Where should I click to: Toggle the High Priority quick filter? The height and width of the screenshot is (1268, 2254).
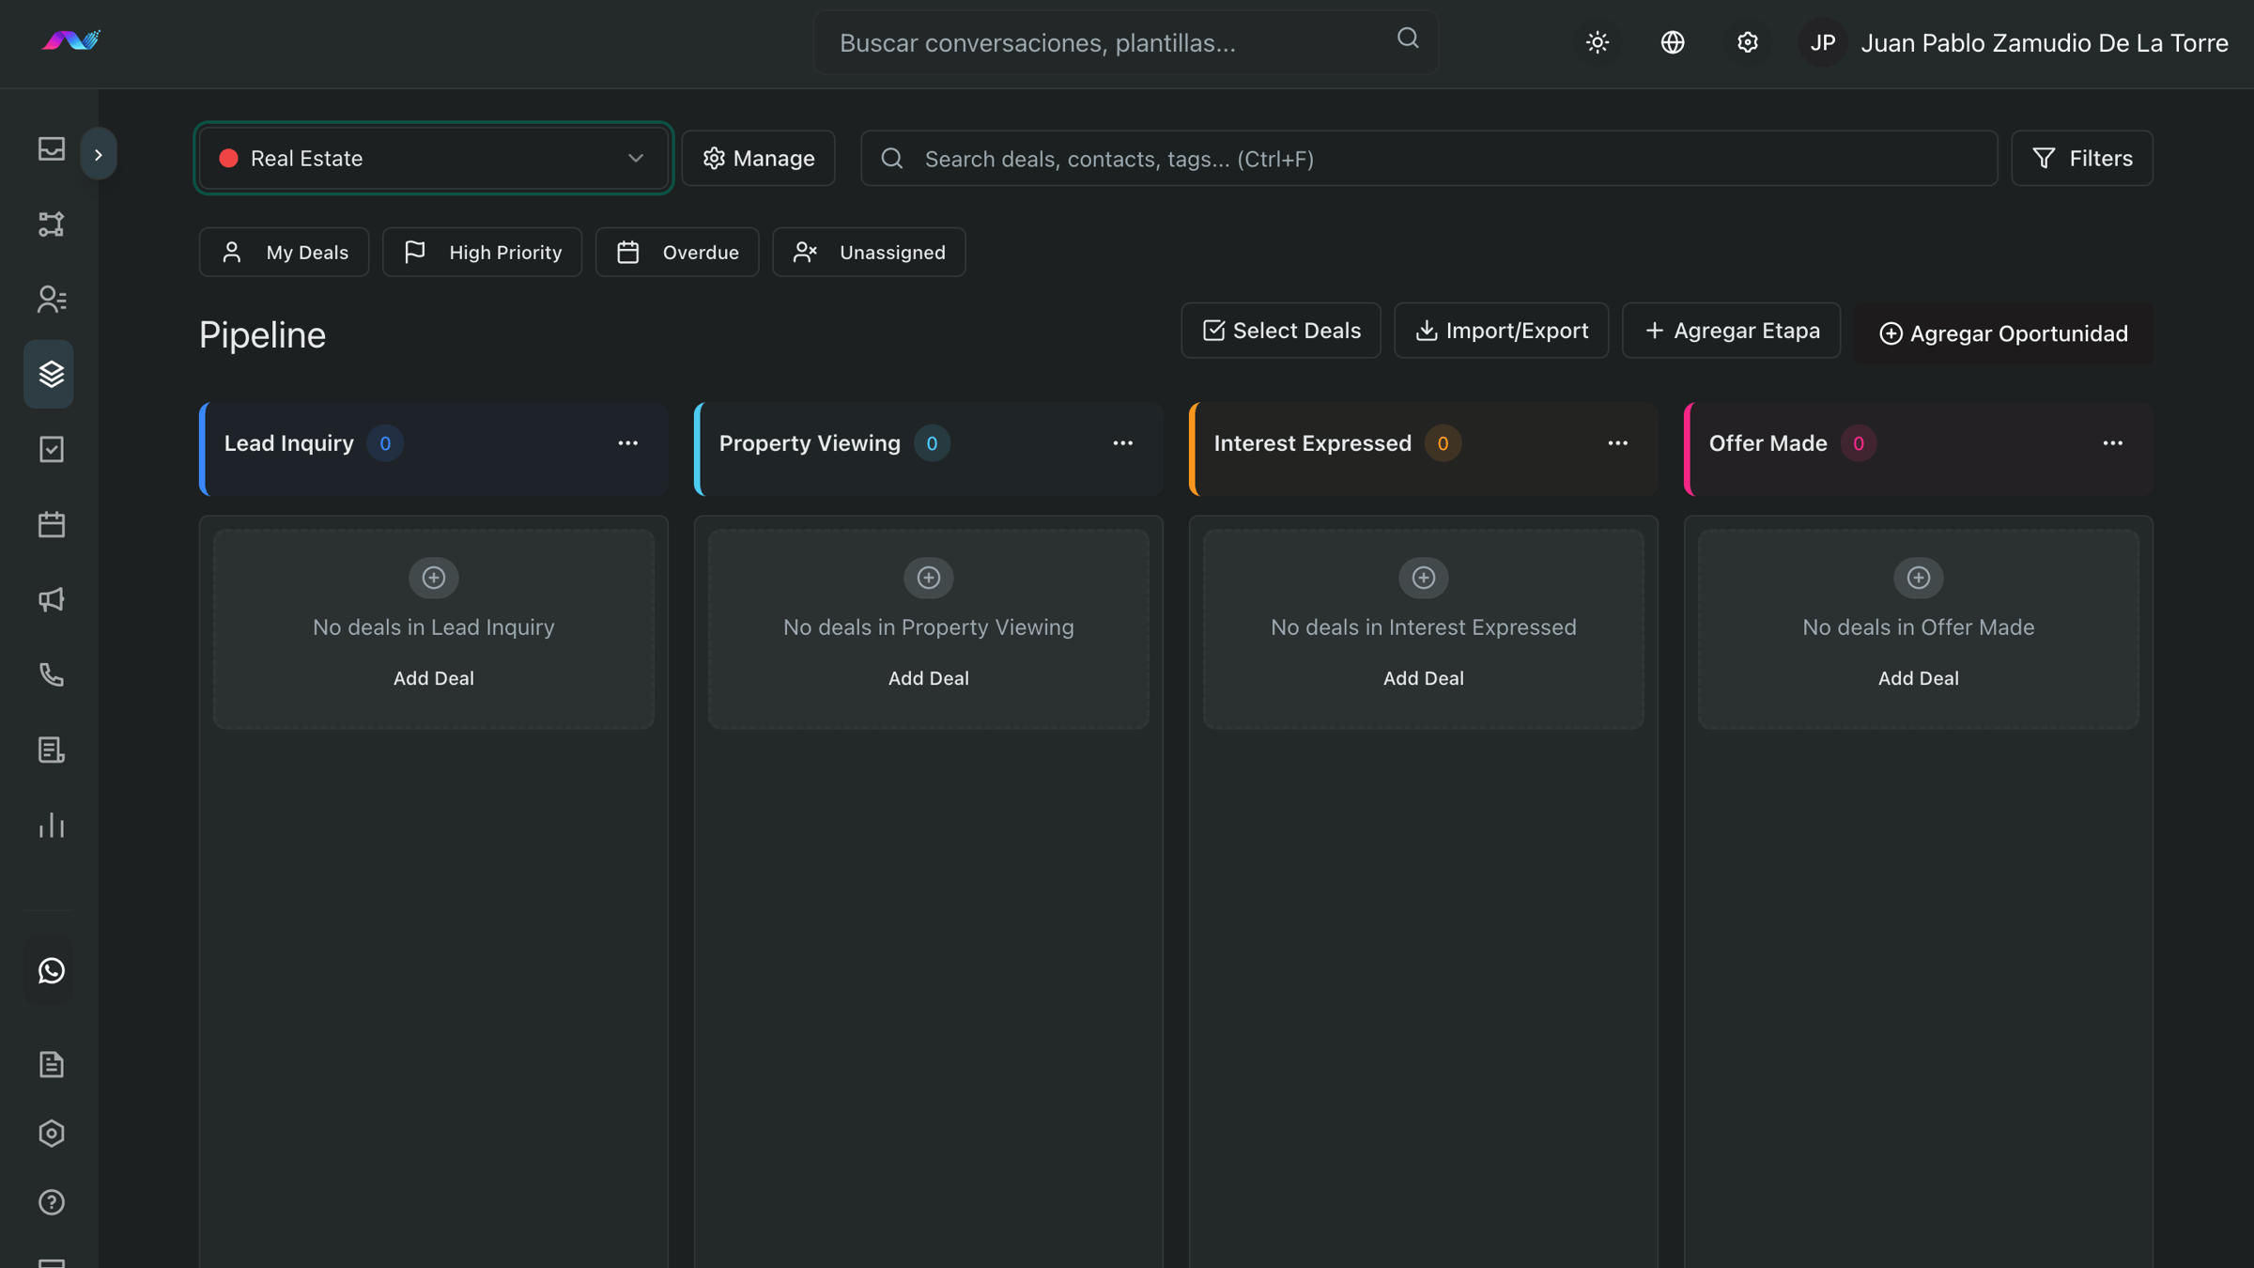coord(482,252)
